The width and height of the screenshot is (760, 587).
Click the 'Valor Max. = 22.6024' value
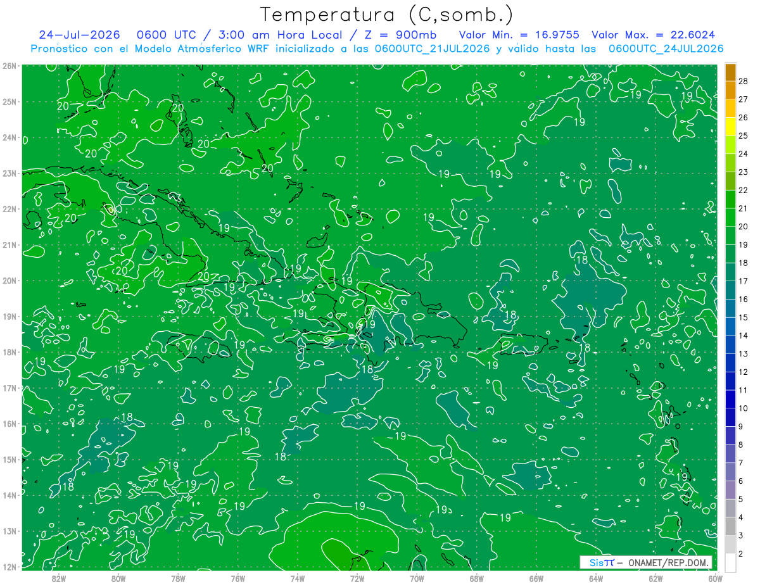pos(654,35)
